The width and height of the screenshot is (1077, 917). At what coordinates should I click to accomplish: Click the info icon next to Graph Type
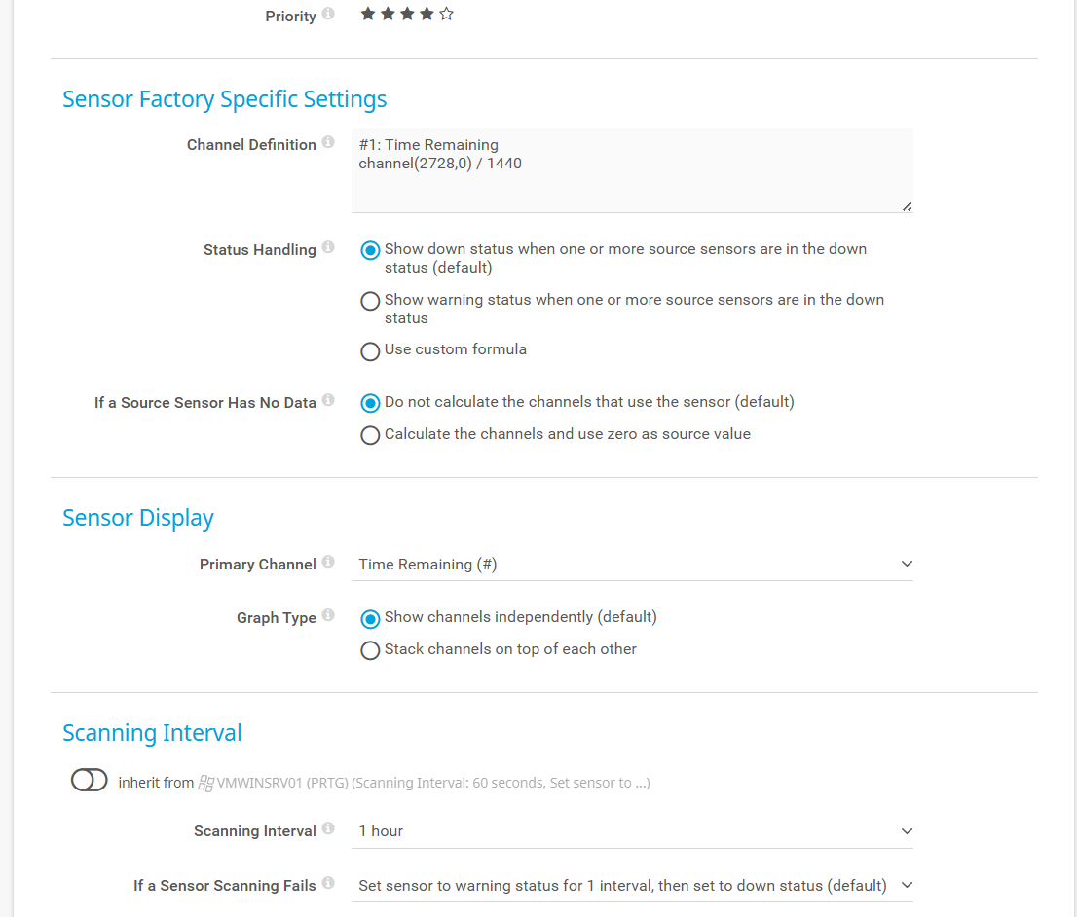click(328, 616)
